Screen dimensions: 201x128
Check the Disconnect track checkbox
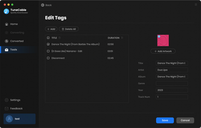point(48,58)
